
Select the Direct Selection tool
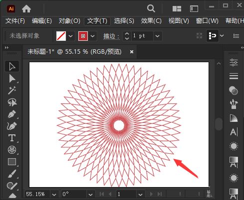point(12,79)
